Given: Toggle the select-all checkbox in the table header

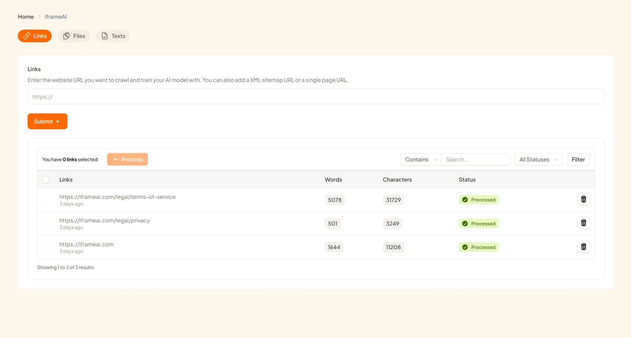Looking at the screenshot, I should point(46,179).
